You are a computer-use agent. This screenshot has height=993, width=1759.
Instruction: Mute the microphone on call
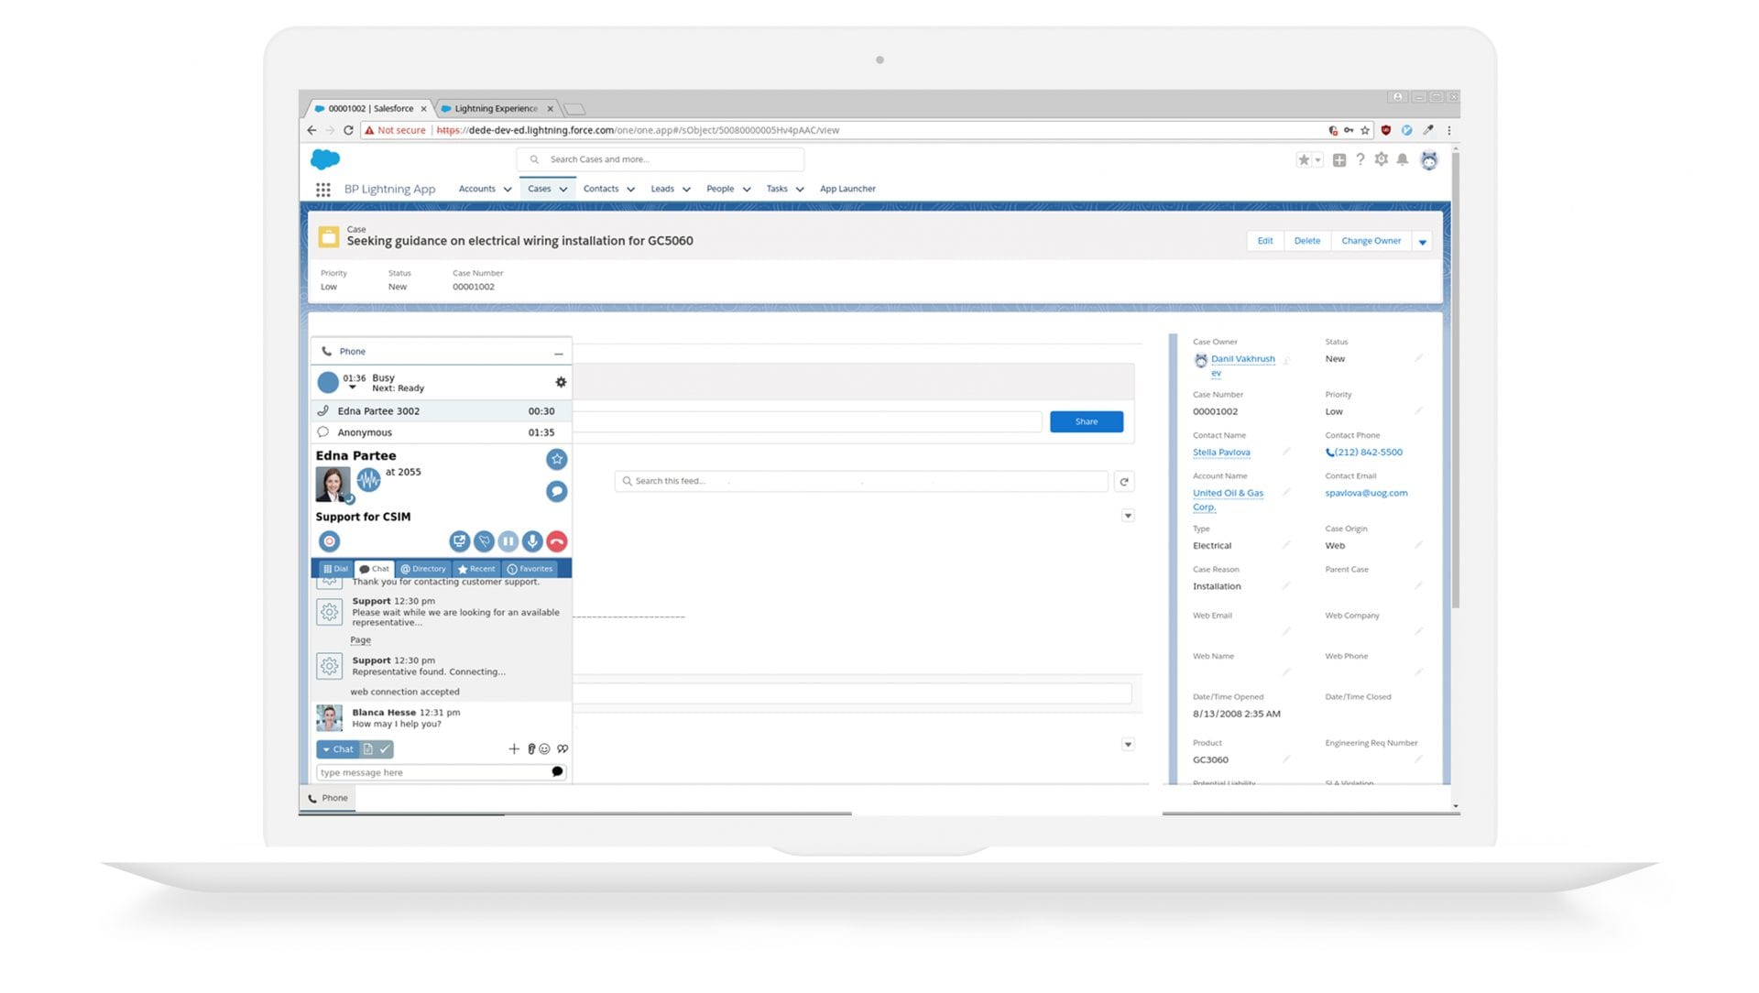[532, 541]
